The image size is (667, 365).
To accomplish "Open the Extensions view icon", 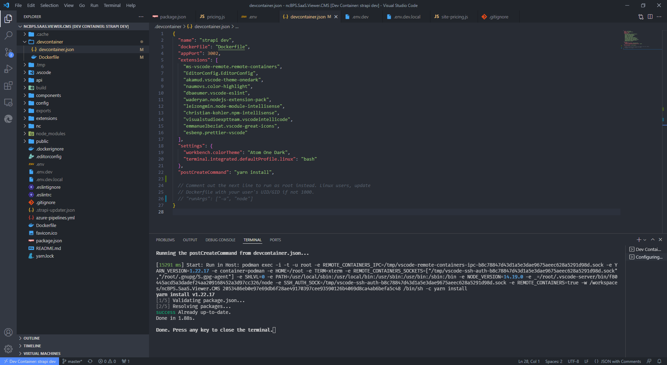I will (8, 86).
